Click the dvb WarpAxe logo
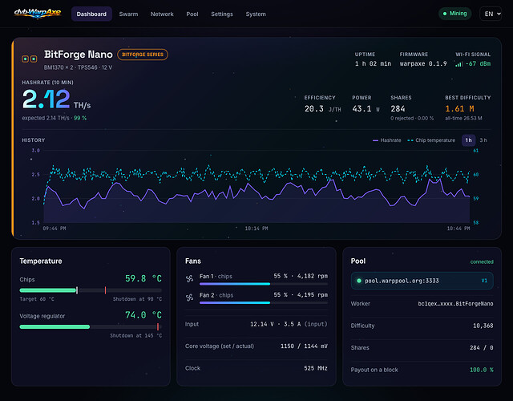This screenshot has height=401, width=513. [x=38, y=14]
